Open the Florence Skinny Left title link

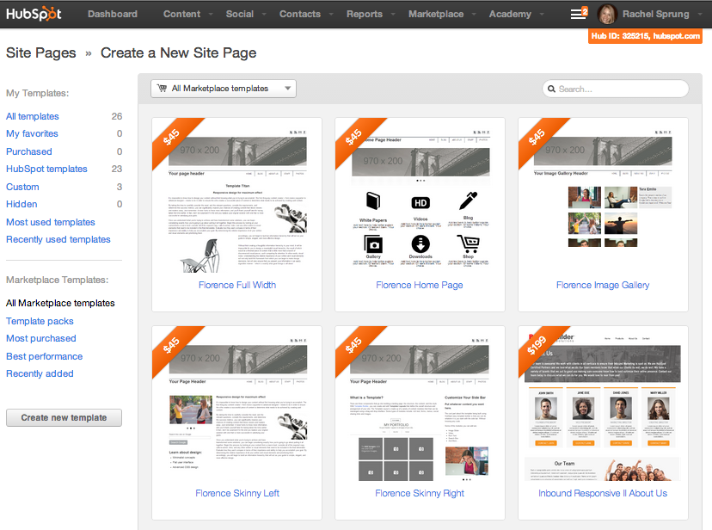[x=237, y=493]
